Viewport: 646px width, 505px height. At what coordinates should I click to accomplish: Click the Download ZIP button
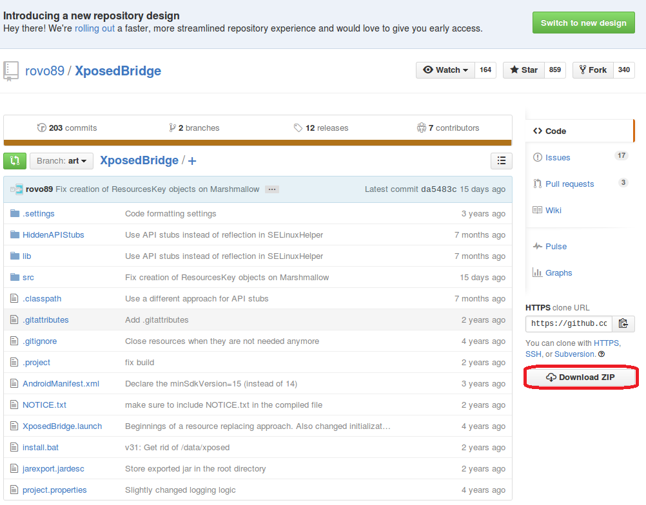[x=580, y=377]
